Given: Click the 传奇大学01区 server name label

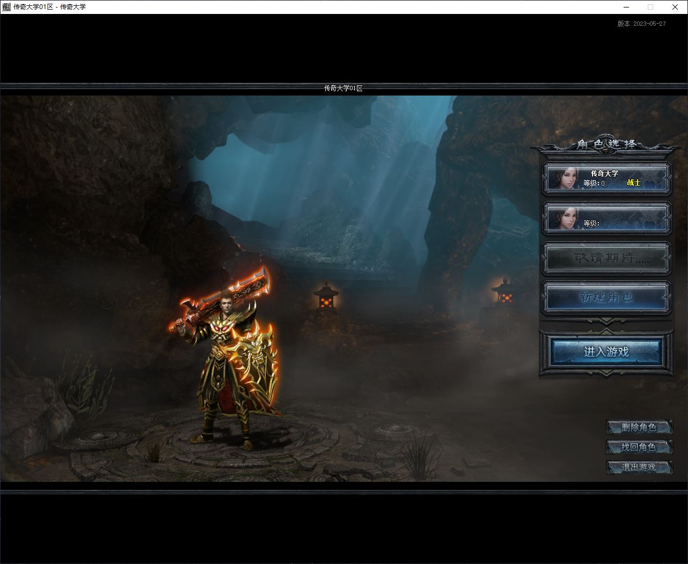Looking at the screenshot, I should (x=343, y=88).
